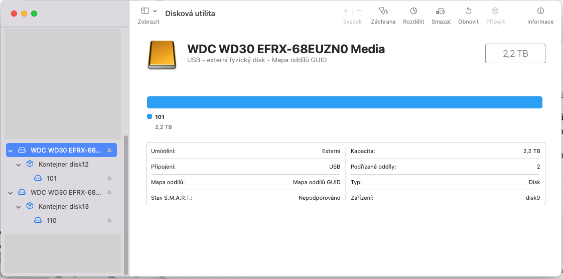Click the Kontejner disk13 container icon
The height and width of the screenshot is (279, 563).
[30, 206]
